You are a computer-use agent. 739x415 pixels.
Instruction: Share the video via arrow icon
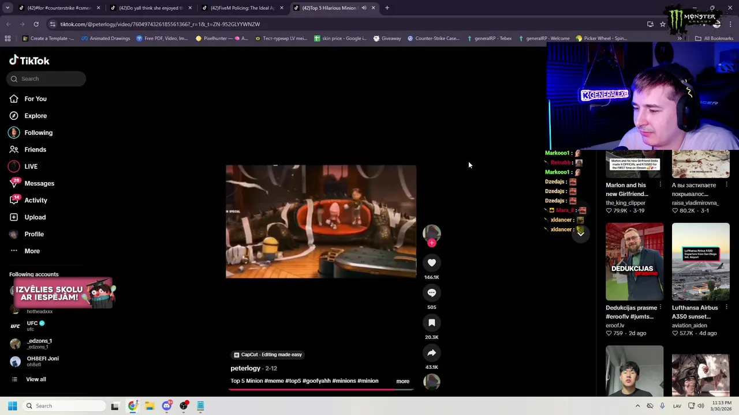[x=432, y=353]
